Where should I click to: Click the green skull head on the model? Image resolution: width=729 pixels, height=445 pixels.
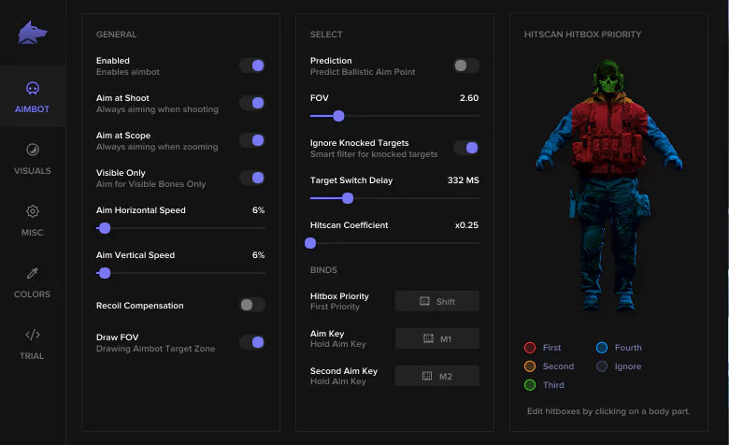[x=609, y=79]
